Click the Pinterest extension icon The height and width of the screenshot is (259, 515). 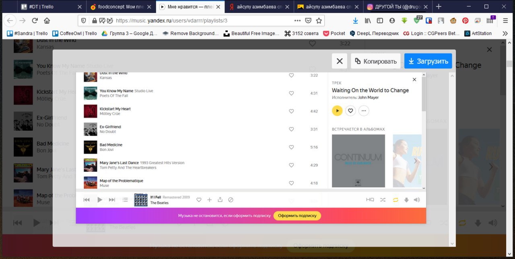pos(465,21)
